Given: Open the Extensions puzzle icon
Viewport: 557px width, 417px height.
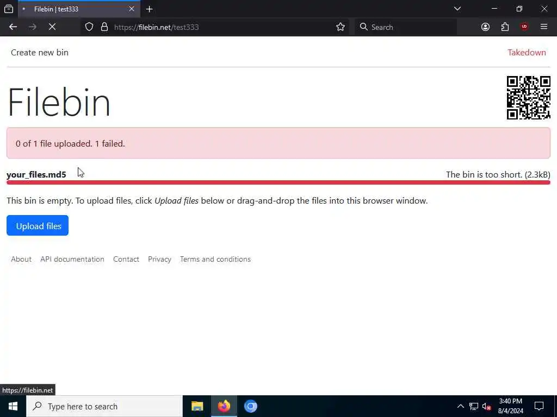Looking at the screenshot, I should (505, 27).
